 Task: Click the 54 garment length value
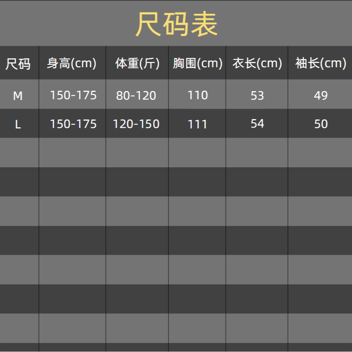click(256, 124)
